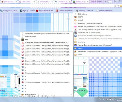Switch to the Что нового tab
This screenshot has height=102, width=122.
(27, 2)
